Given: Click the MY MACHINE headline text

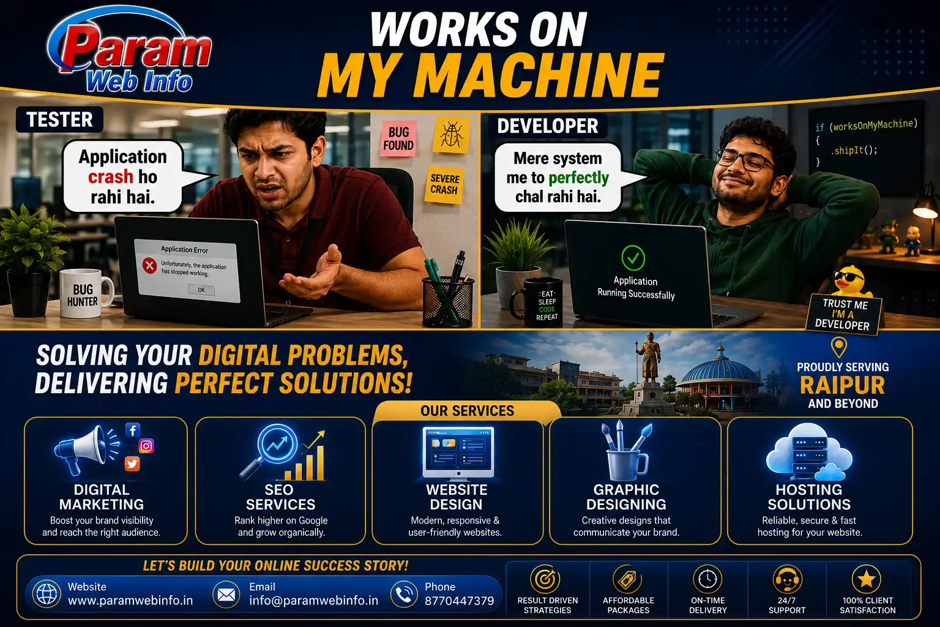Looking at the screenshot, I should (x=490, y=75).
